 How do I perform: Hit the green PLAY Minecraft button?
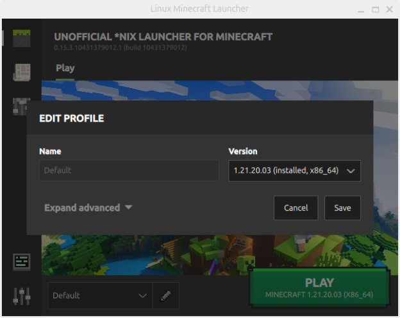pos(319,288)
